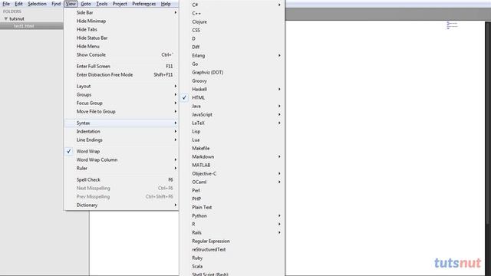Choose Hide Status Bar
Screen dimensions: 491x276
coord(121,38)
